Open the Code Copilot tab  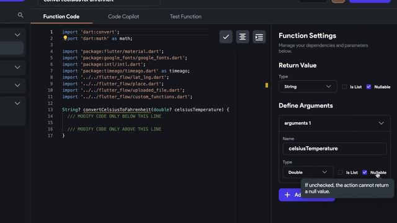pos(123,17)
